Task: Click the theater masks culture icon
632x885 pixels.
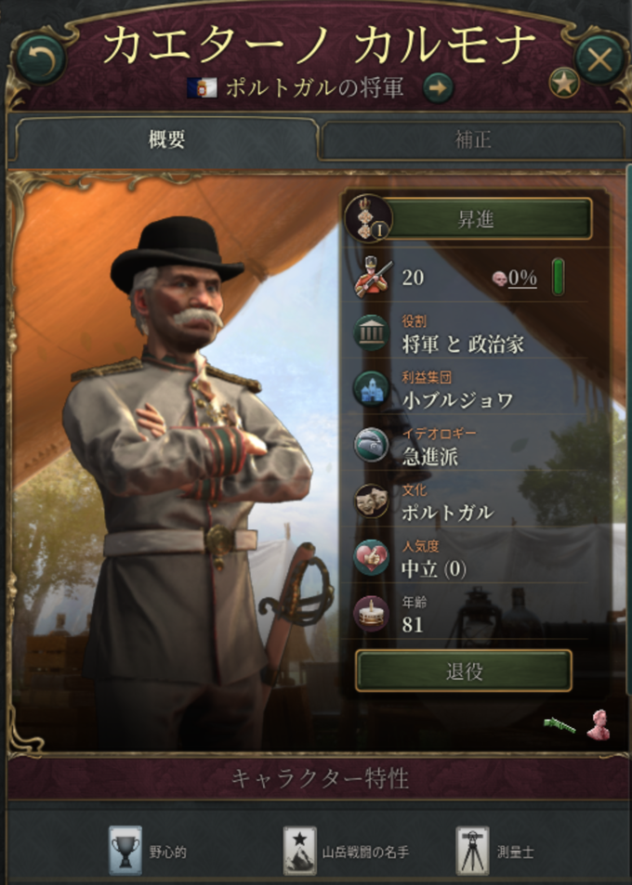Action: pos(371,501)
